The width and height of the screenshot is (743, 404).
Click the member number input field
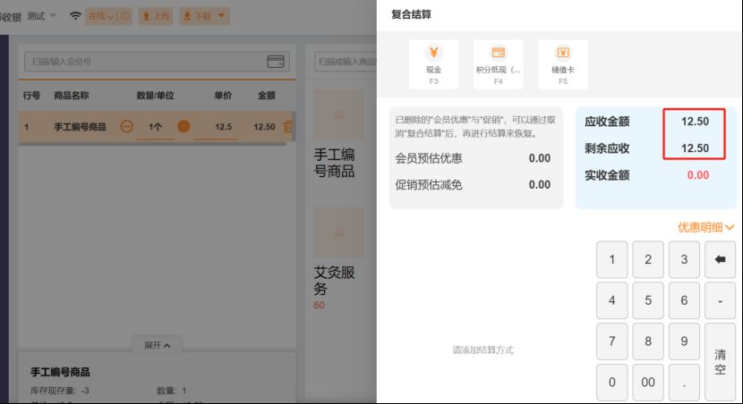click(x=143, y=62)
